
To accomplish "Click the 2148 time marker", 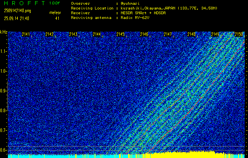I will (191, 34).
